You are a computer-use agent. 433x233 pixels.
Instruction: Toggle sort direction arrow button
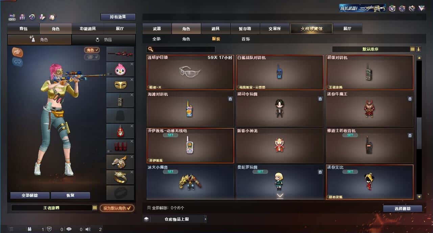click(418, 49)
